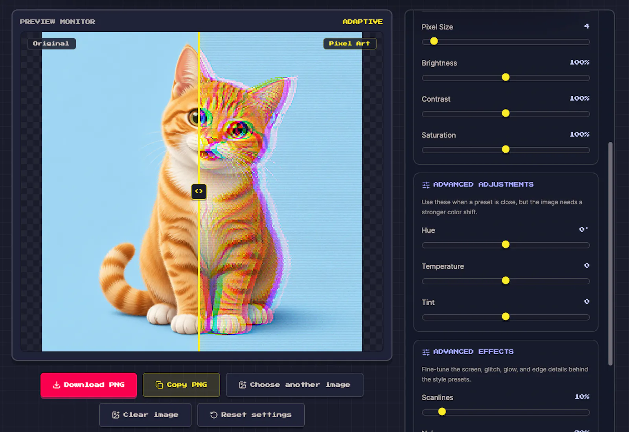Click the ADVANCED ADJUSTMENTS heading
Viewport: 629px width, 432px height.
tap(483, 185)
